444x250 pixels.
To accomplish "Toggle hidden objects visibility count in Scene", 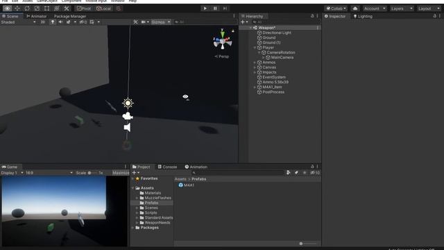I will 83,22.
